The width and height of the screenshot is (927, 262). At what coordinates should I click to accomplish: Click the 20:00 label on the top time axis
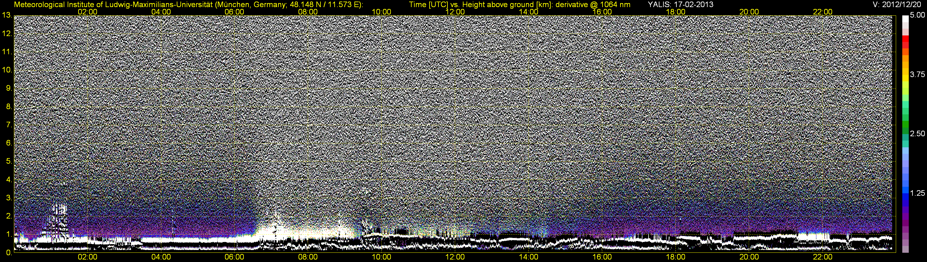coord(749,12)
